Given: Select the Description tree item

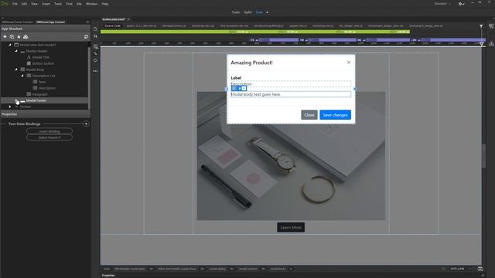Looking at the screenshot, I should click(x=47, y=88).
